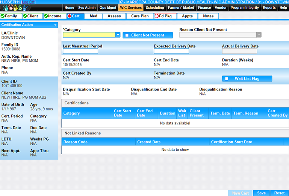Open the WIC Services menu

131,8
